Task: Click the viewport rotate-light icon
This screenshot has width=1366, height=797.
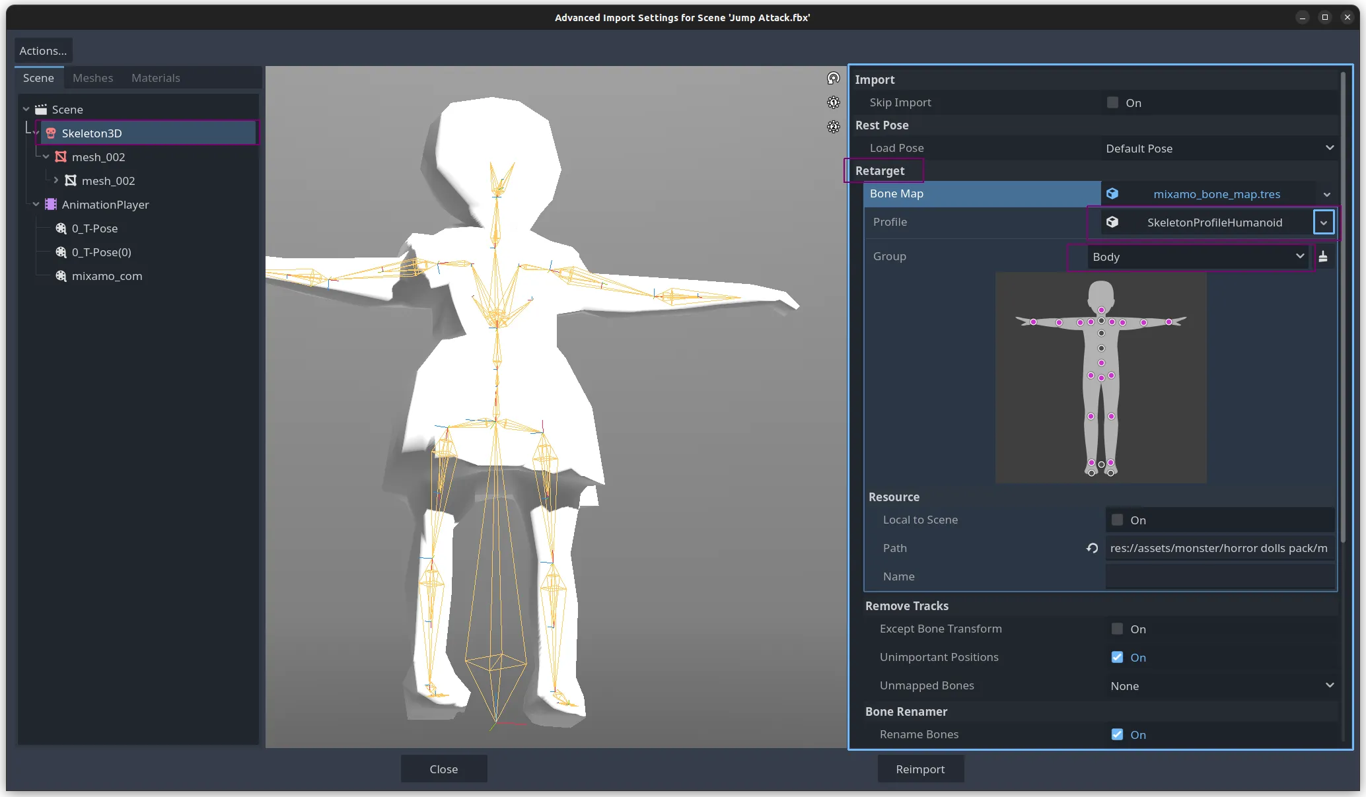Action: click(834, 79)
